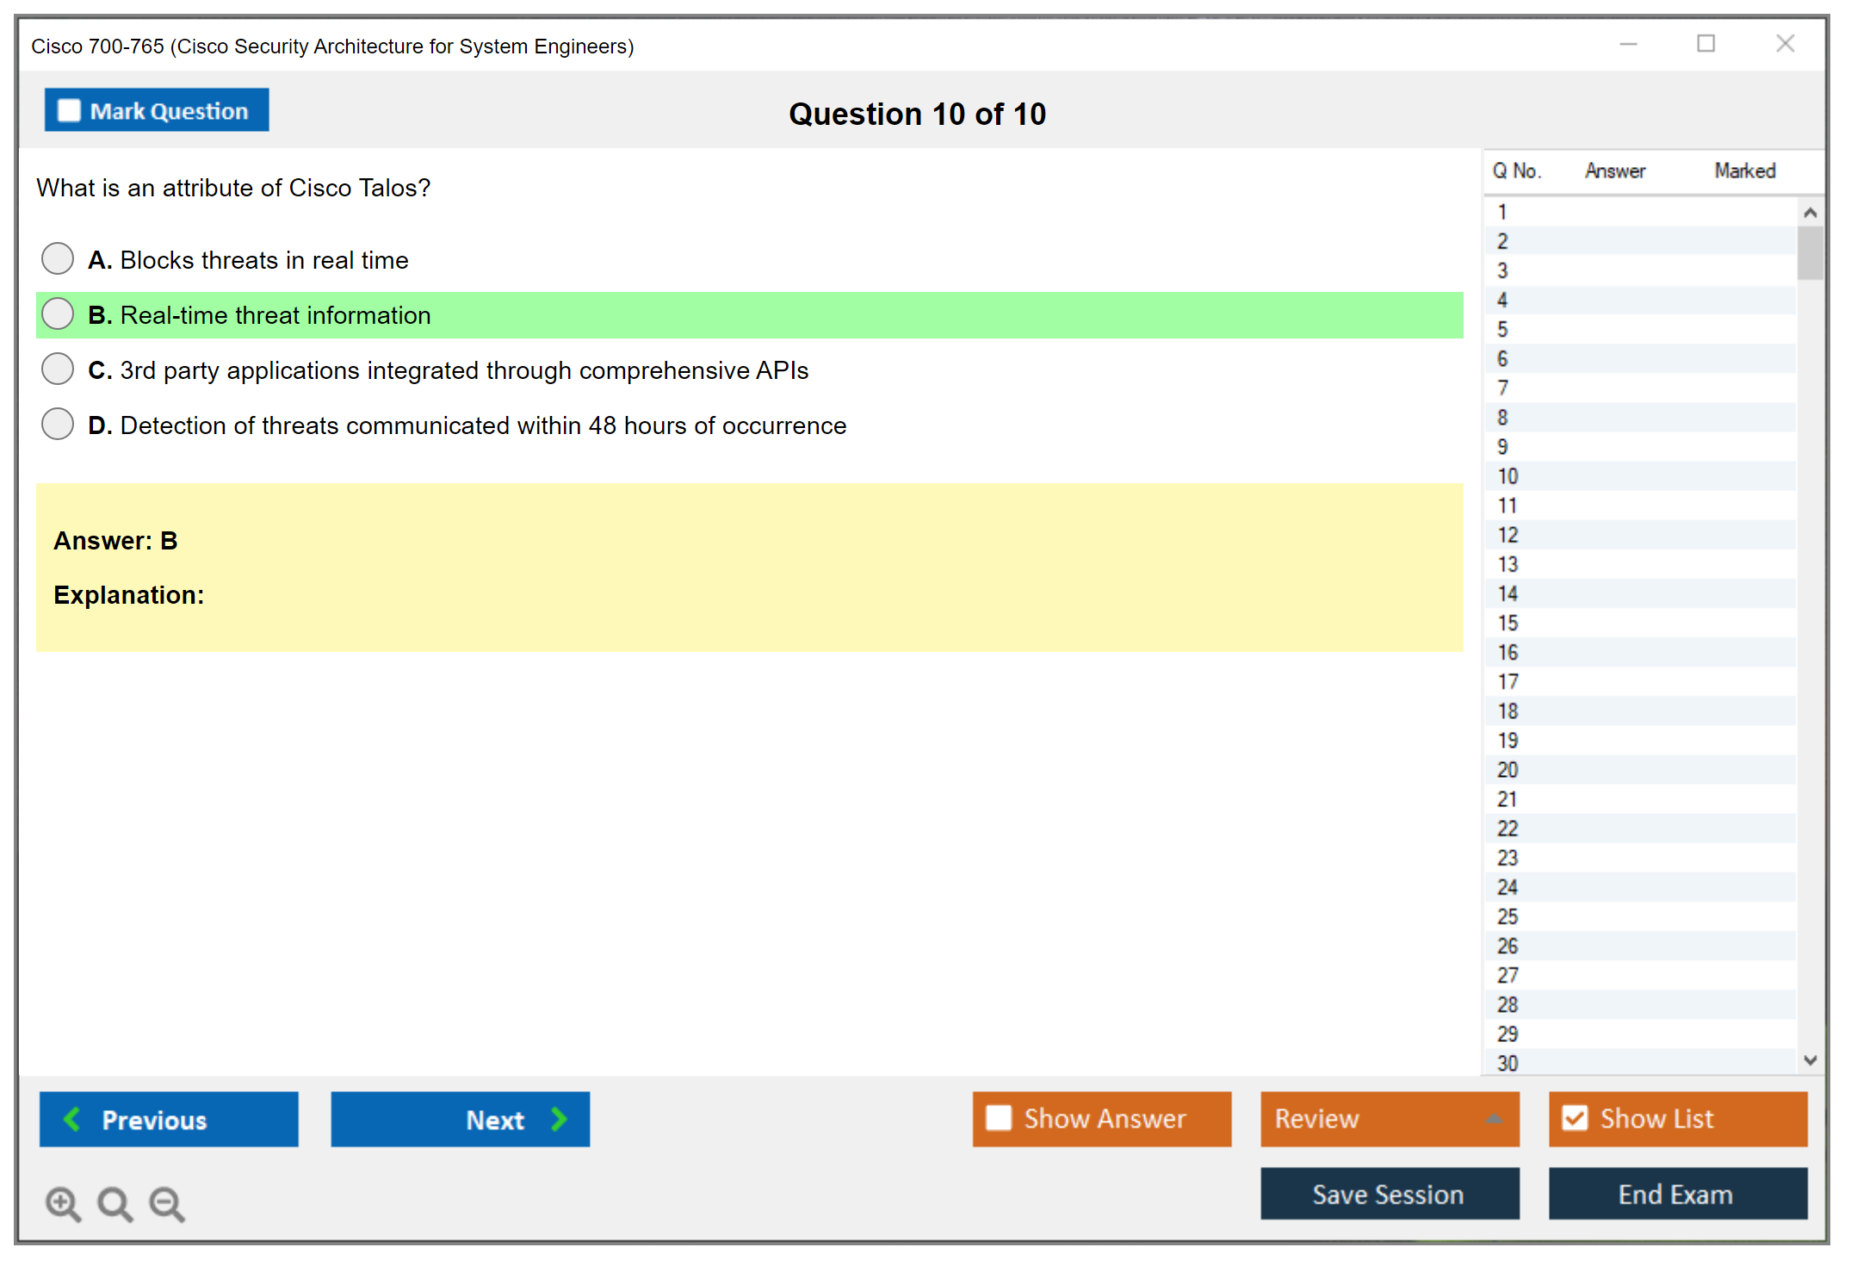Click the green right arrow on Next
This screenshot has width=1851, height=1266.
coord(560,1119)
